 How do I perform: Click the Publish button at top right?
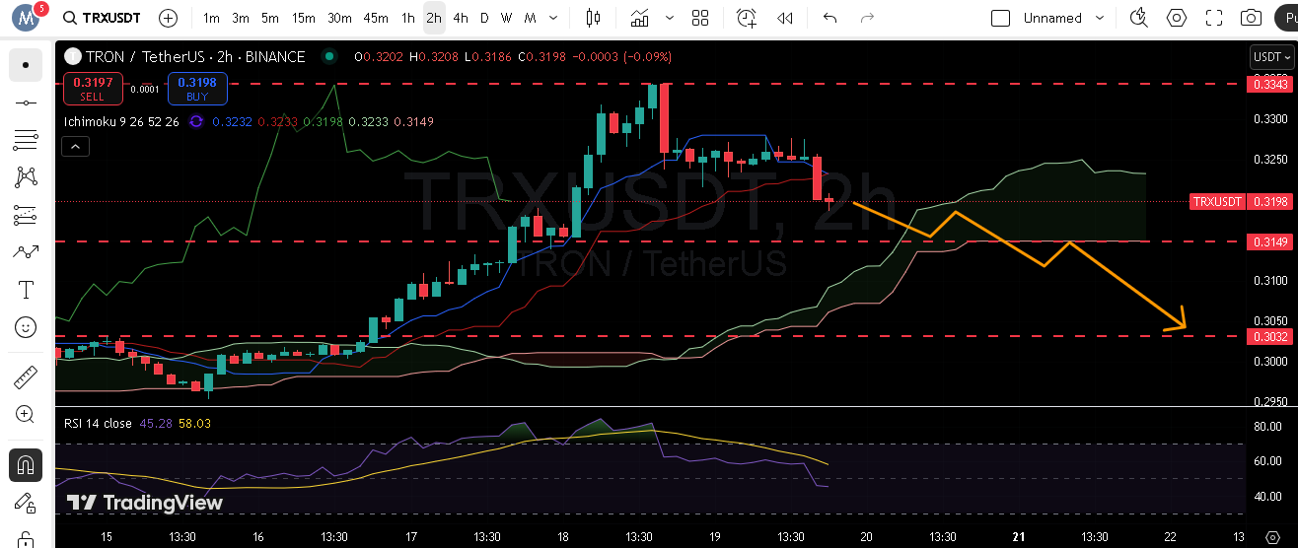point(1286,18)
